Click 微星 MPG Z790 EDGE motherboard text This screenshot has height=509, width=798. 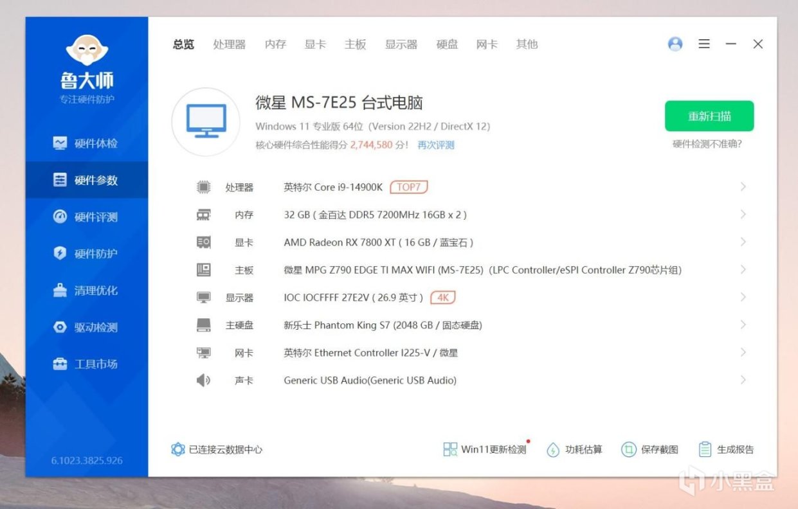coord(482,270)
